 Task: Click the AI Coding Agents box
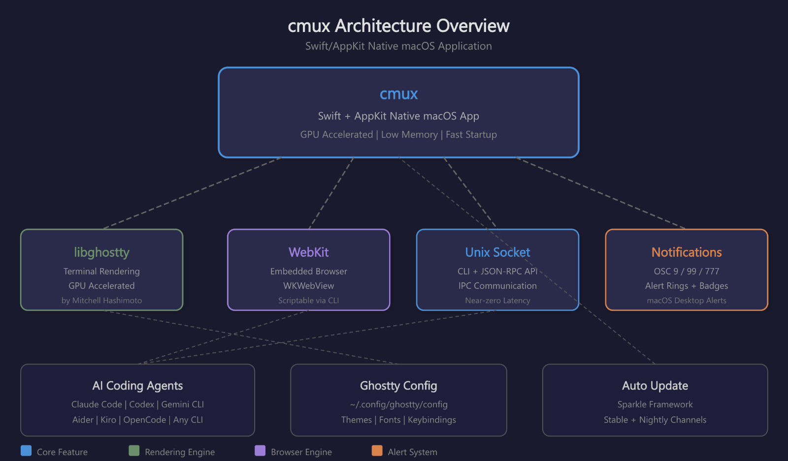click(x=137, y=400)
